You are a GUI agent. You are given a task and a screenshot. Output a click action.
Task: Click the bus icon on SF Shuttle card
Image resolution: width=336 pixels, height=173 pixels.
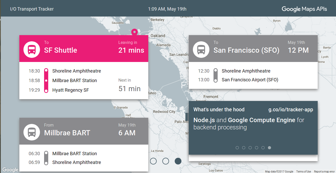(32, 50)
